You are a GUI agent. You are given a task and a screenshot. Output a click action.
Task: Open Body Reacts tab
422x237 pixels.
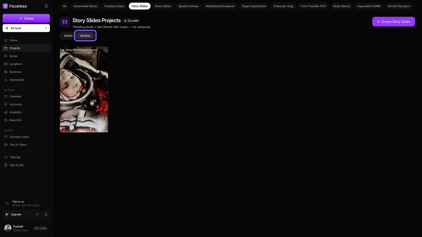(342, 6)
